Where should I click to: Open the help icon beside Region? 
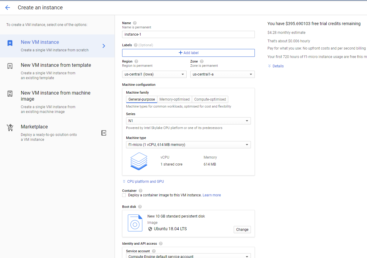(136, 61)
